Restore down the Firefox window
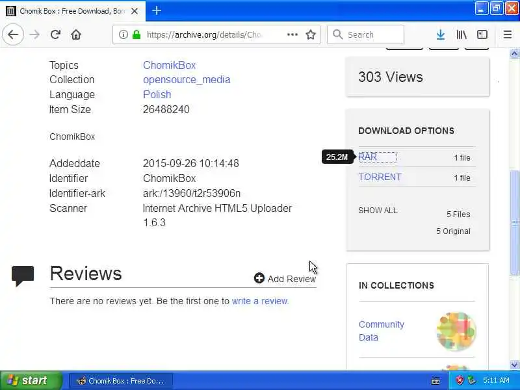This screenshot has height=390, width=520. pyautogui.click(x=497, y=8)
